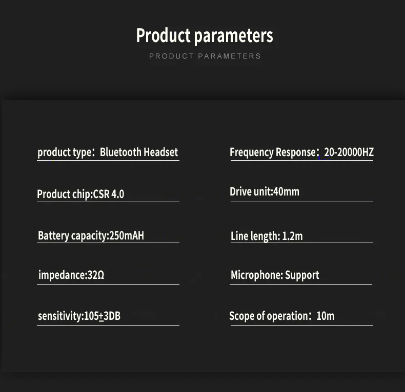The width and height of the screenshot is (405, 392).
Task: Click the underline below 'impedance:32Ω'
Action: (x=108, y=284)
